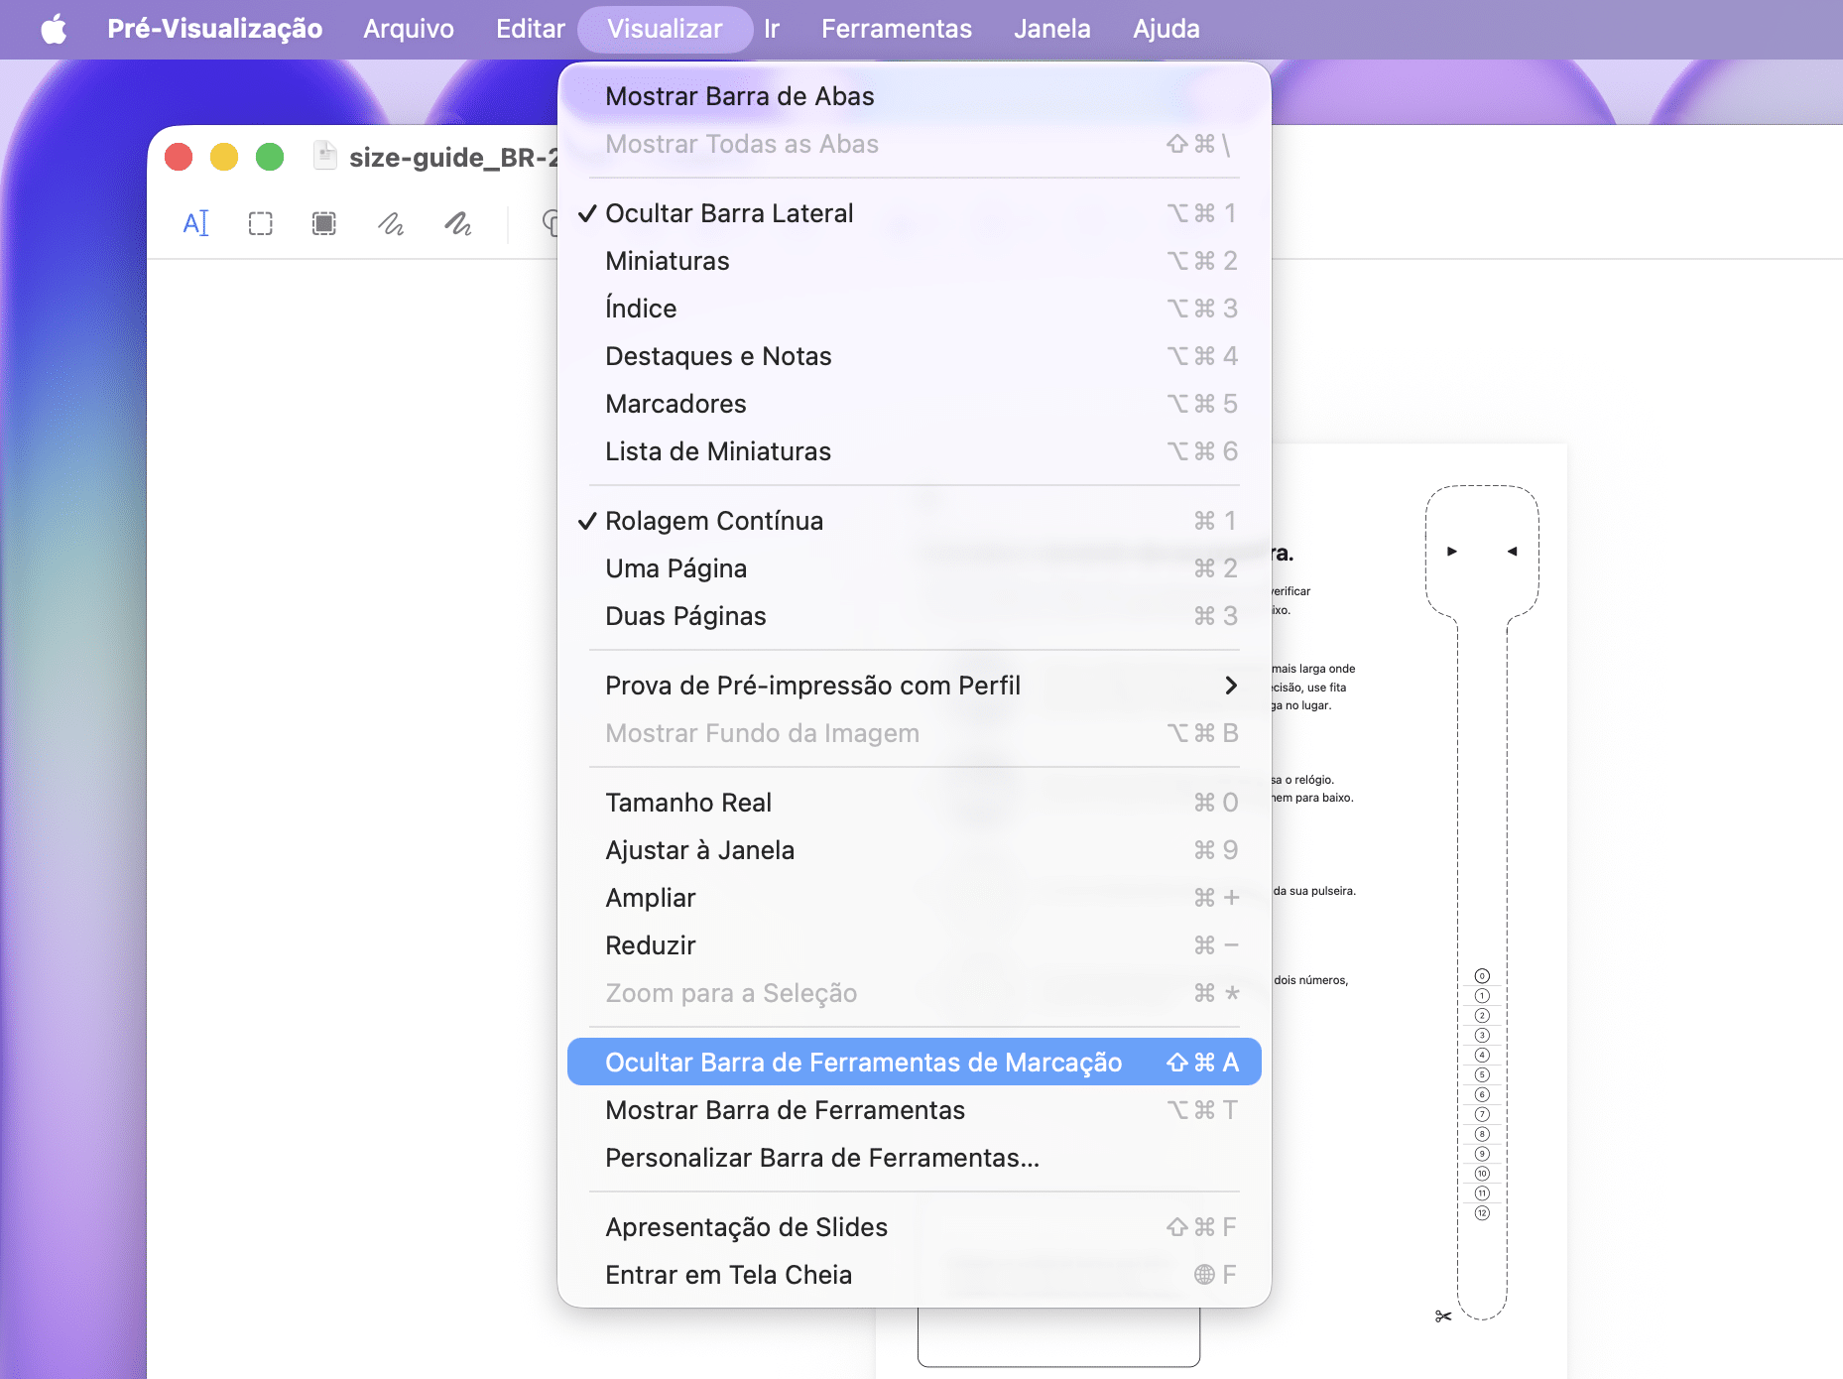1843x1379 pixels.
Task: Open the Arquivo menu
Action: pos(408,29)
